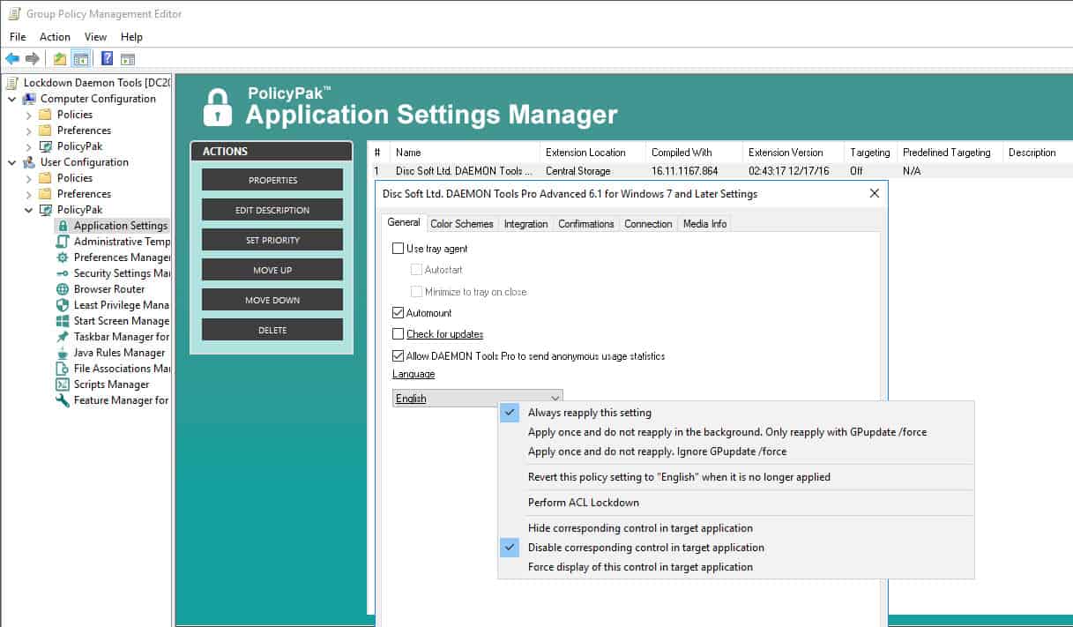Uncheck the Automount checkbox
The height and width of the screenshot is (627, 1073).
(x=398, y=313)
